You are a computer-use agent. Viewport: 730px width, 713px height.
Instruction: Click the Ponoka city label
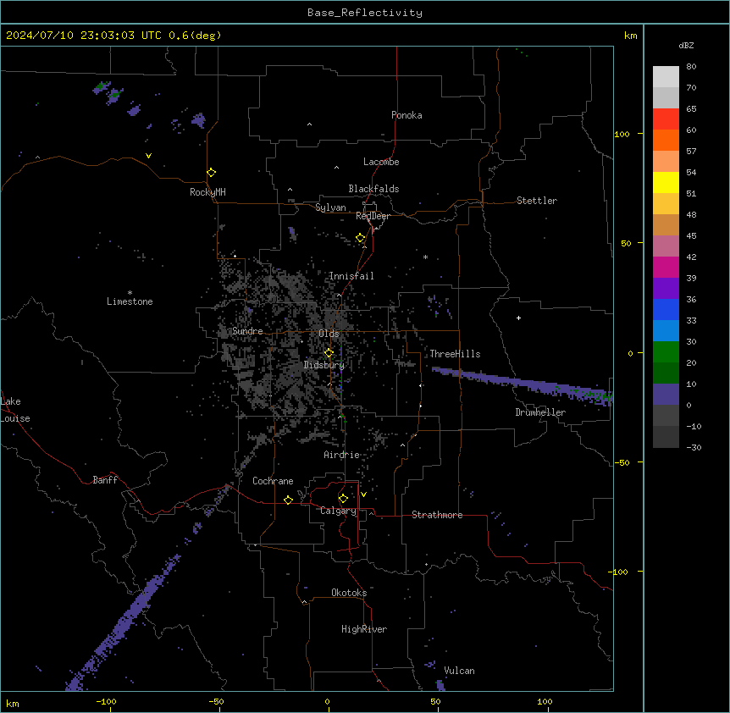406,115
